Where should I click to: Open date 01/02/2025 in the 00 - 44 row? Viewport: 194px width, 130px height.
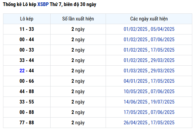pos(136,40)
